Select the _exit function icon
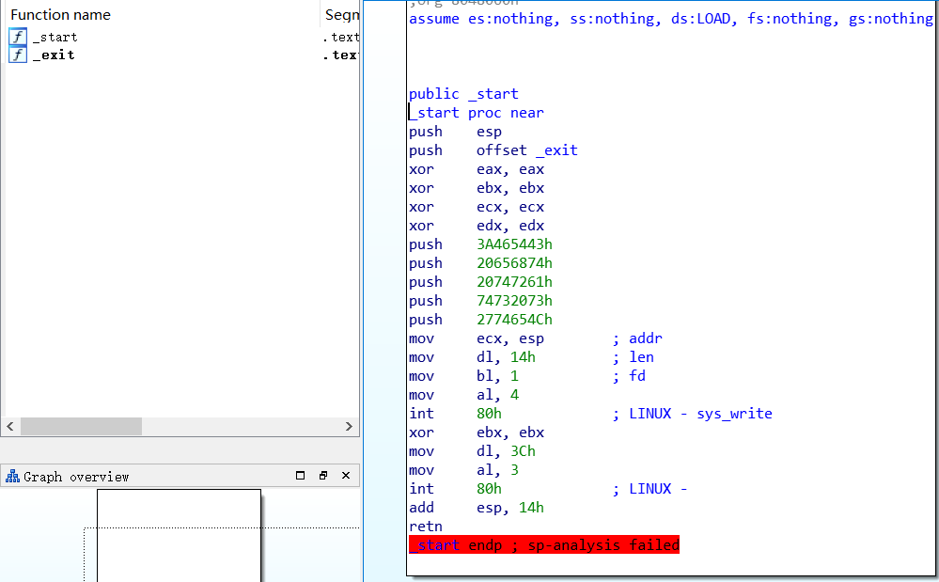This screenshot has width=939, height=582. 18,55
